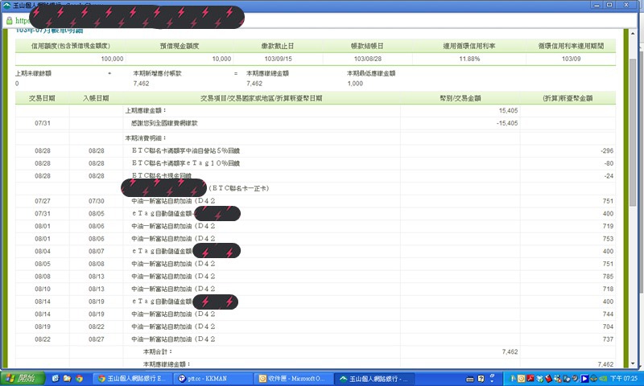644x386 pixels.
Task: Click the page scrollbar down arrow
Action: [x=633, y=363]
